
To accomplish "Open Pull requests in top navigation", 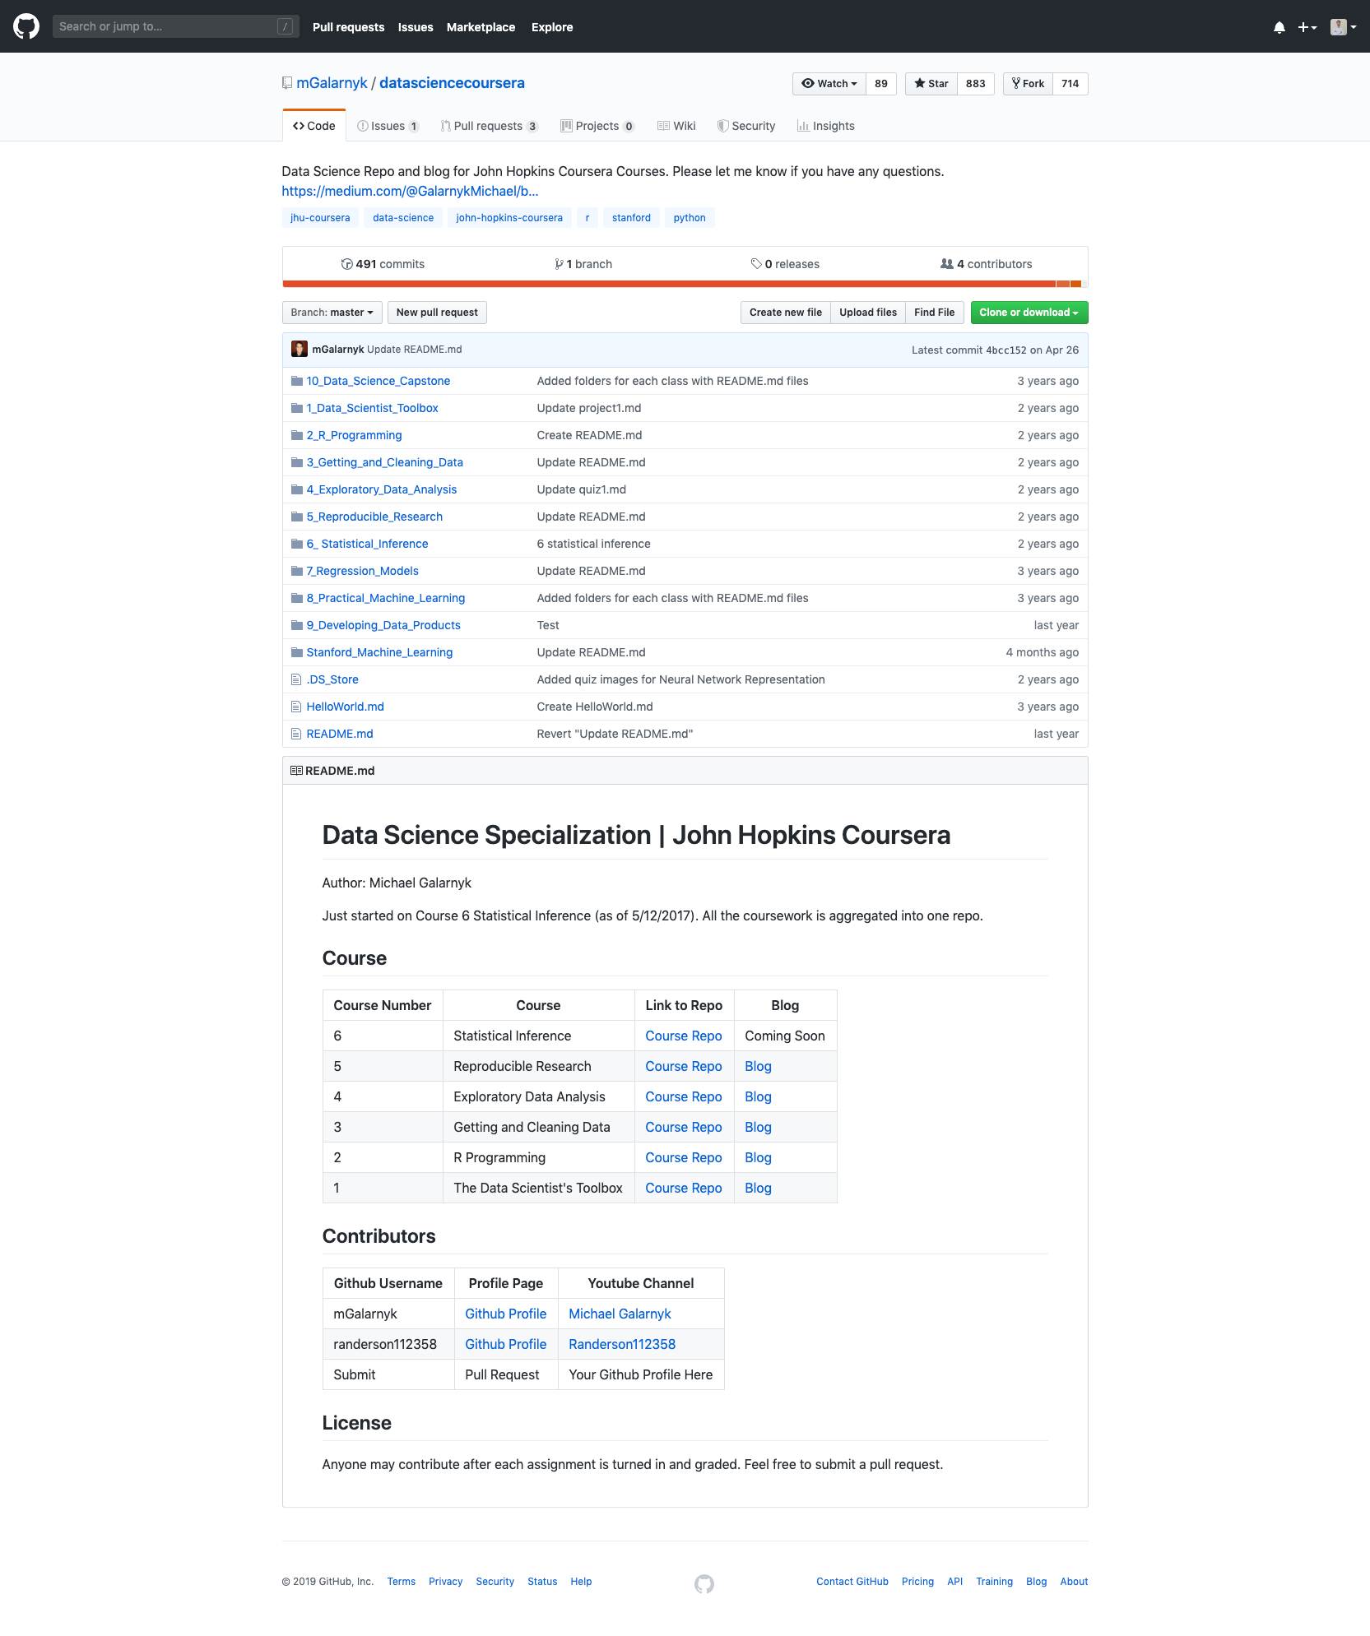I will point(348,27).
